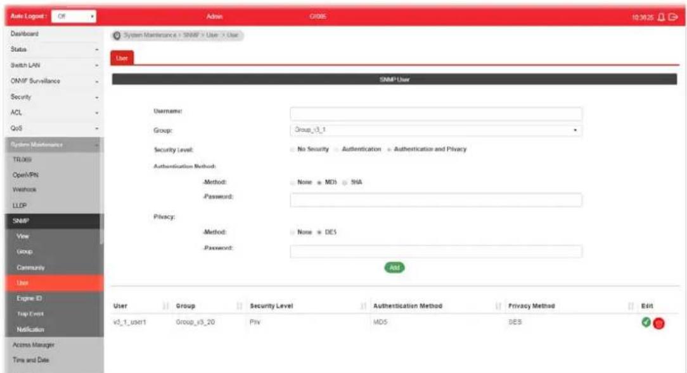Image resolution: width=687 pixels, height=373 pixels.
Task: Click the green edit icon for v3_1_user1
Action: [x=646, y=322]
